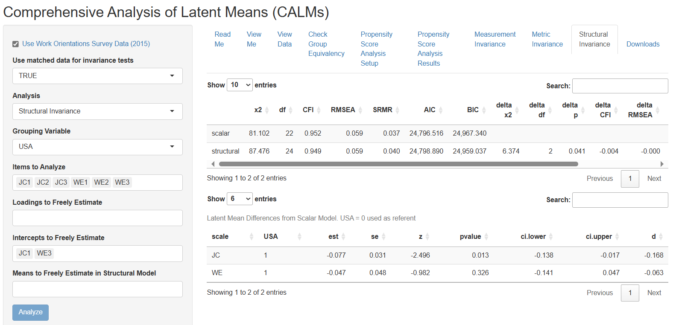Viewport: 679px width, 325px height.
Task: Open the Downloads tab
Action: pos(643,44)
